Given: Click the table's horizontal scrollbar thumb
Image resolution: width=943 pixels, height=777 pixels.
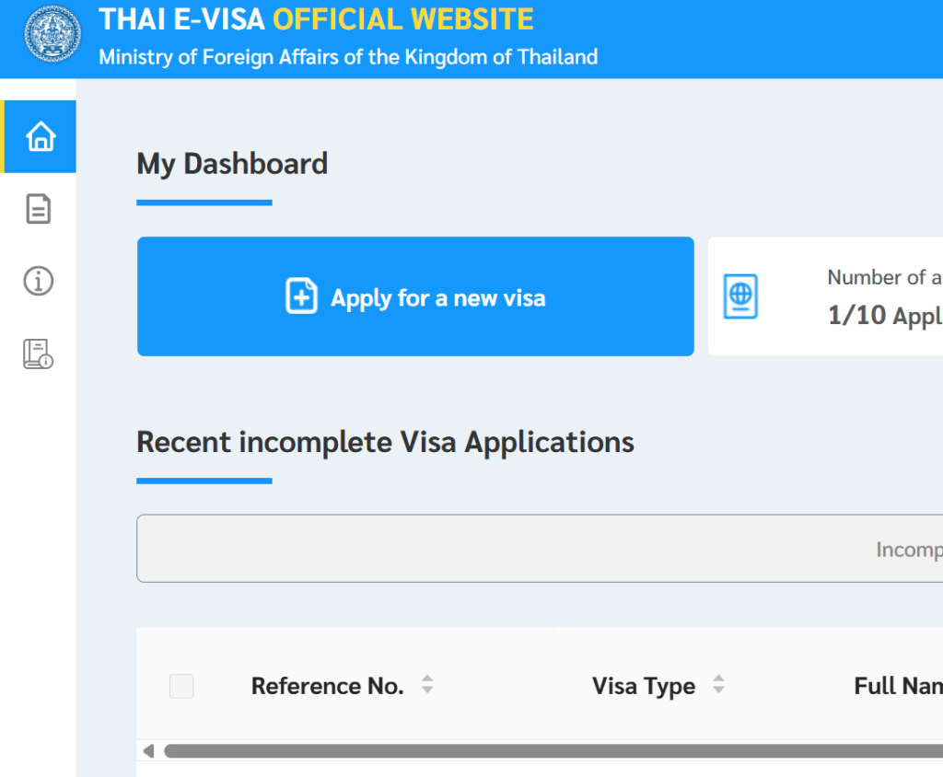Looking at the screenshot, I should 553,751.
